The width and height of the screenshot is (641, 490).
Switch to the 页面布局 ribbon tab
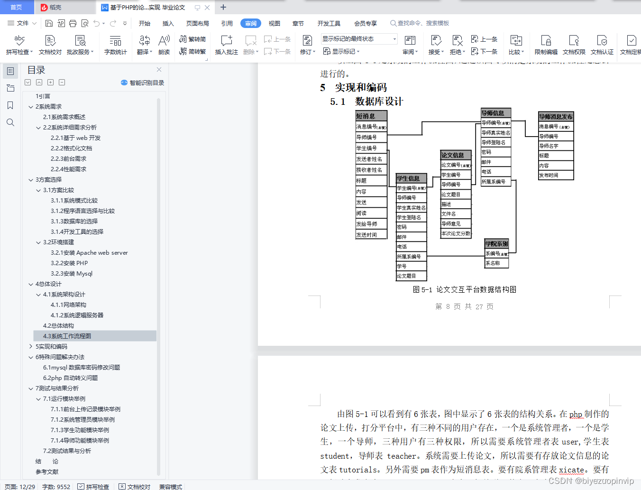[x=198, y=23]
